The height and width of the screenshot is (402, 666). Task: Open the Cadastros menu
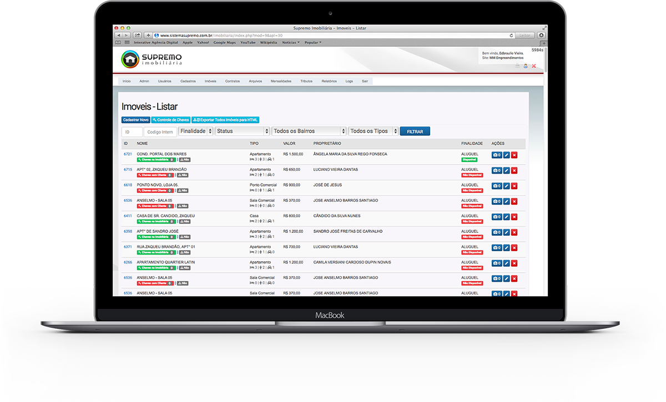188,81
